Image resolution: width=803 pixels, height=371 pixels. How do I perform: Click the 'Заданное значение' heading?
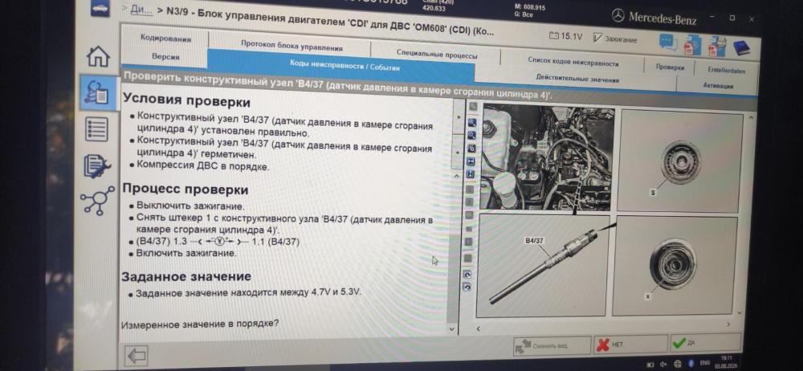186,276
